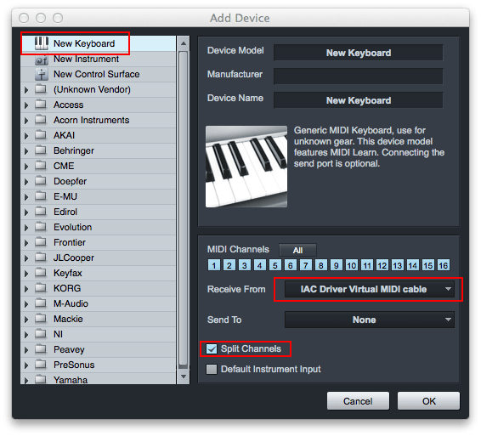The width and height of the screenshot is (481, 436).
Task: Open the Send To dropdown
Action: pos(370,320)
